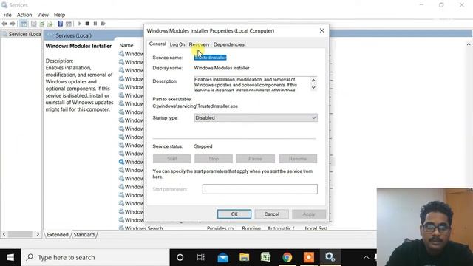Click the Properties toolbar icon
The width and height of the screenshot is (473, 266).
[x=34, y=24]
